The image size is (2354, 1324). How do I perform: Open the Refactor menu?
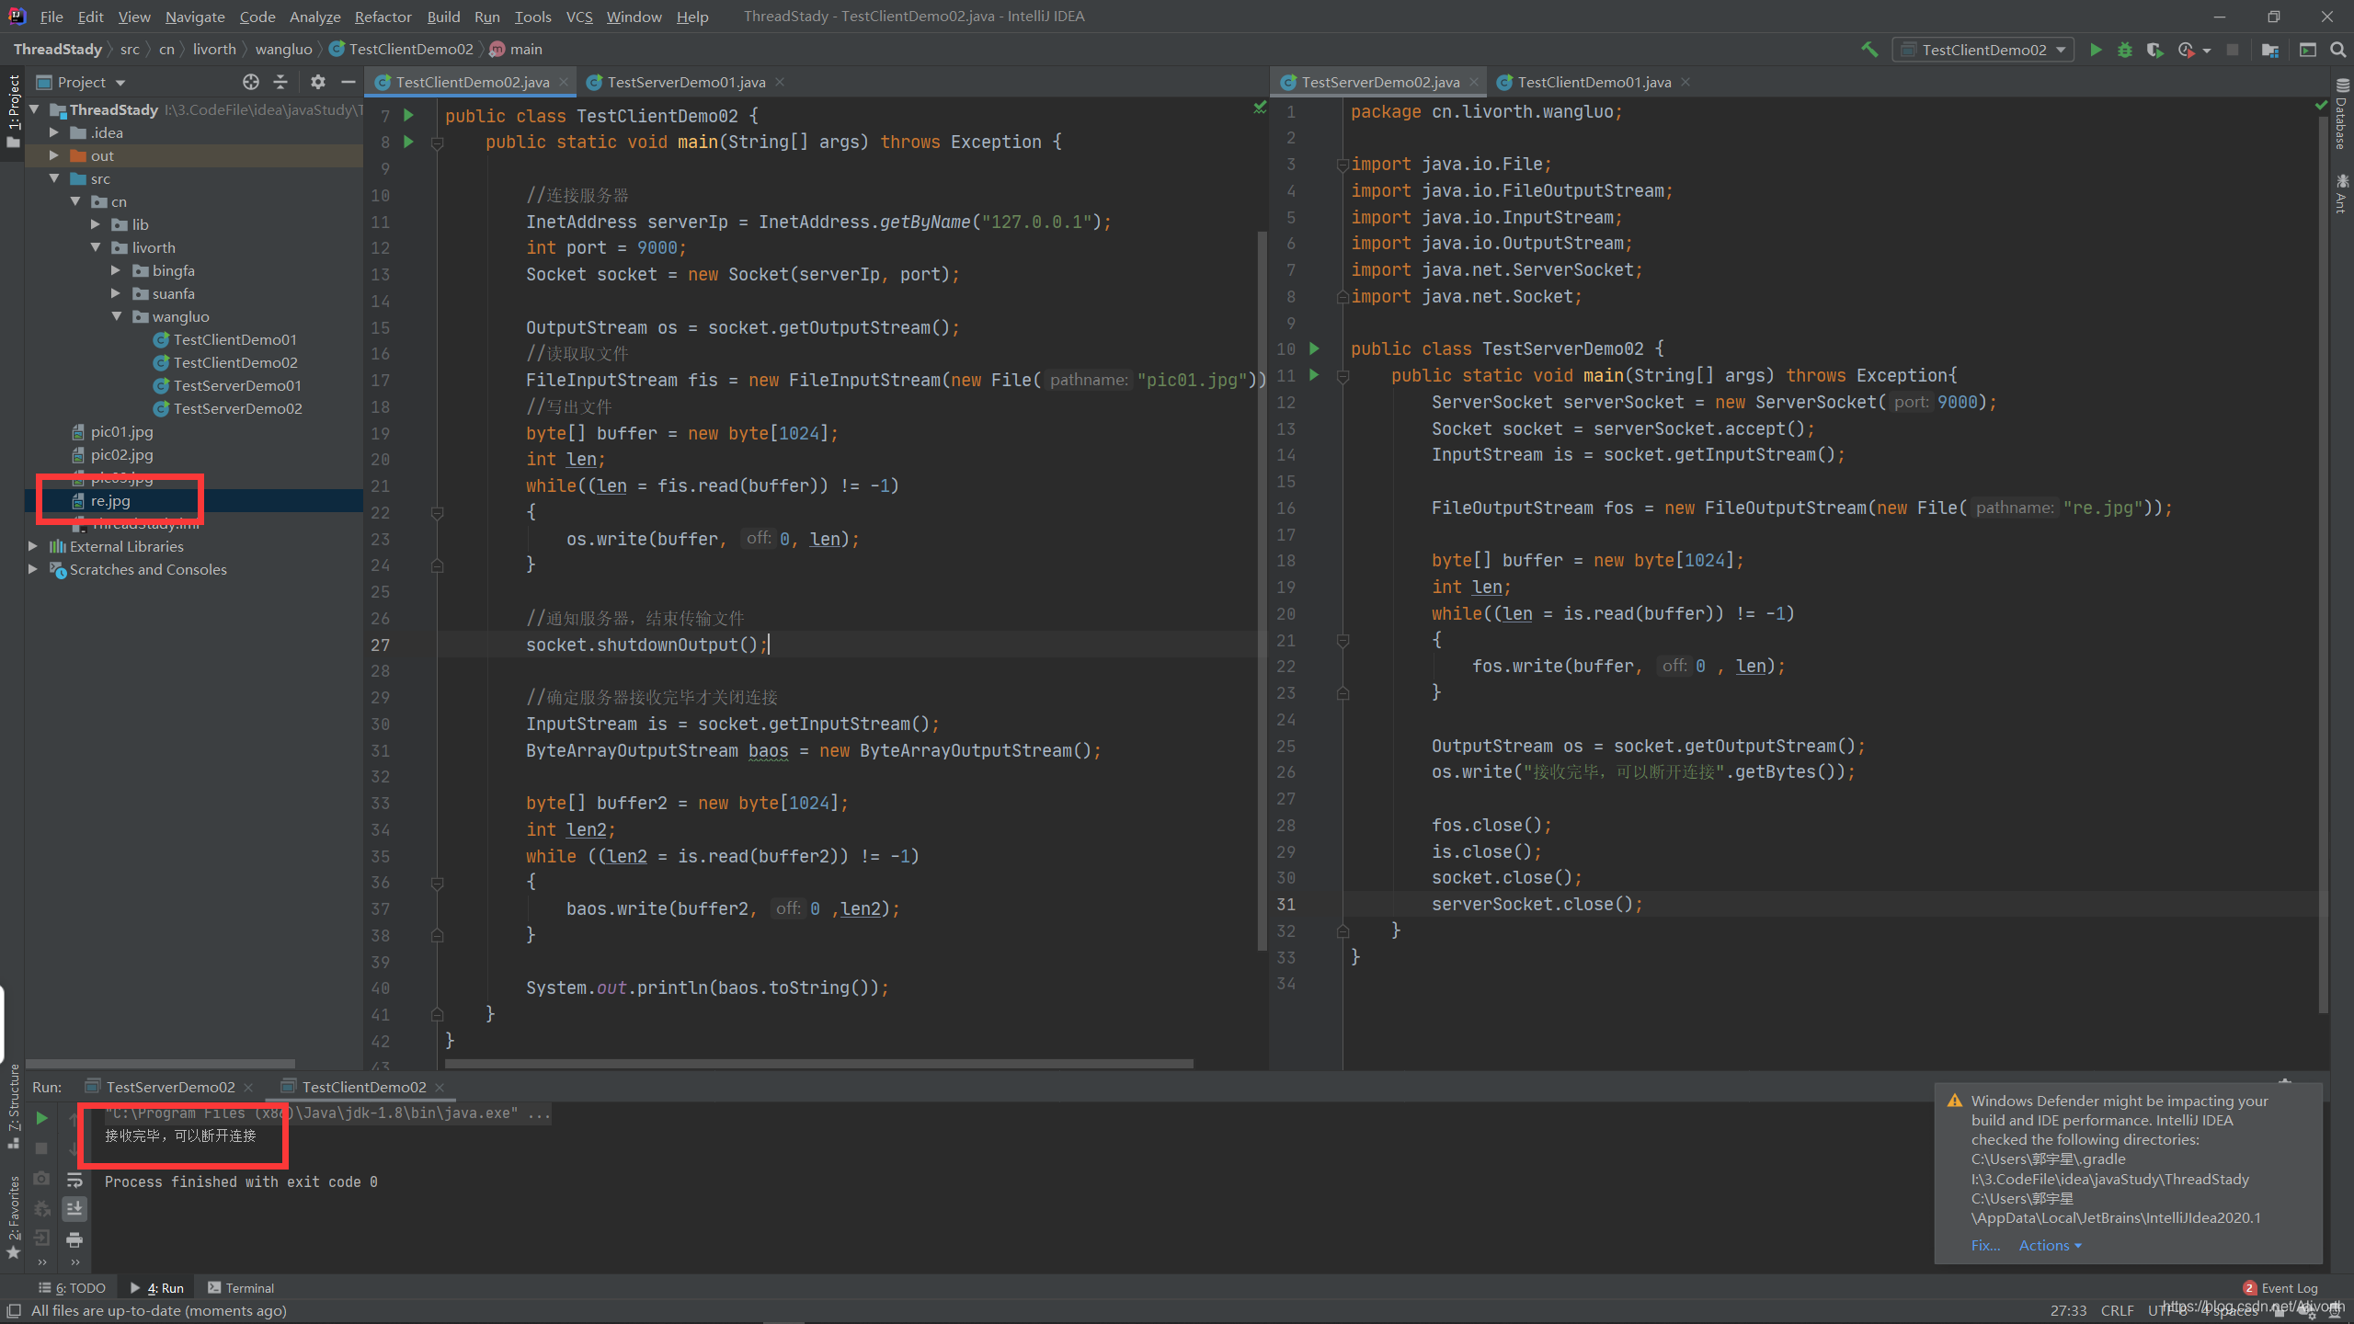click(x=383, y=17)
